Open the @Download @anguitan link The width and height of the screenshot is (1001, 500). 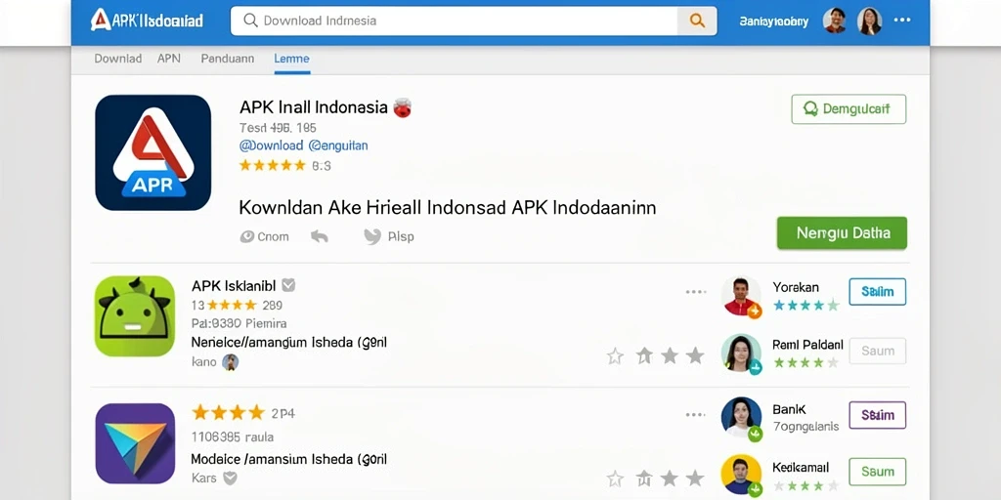[304, 146]
